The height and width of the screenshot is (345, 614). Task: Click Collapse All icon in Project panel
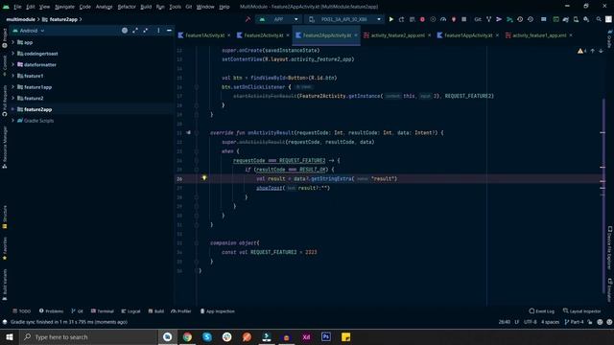(x=146, y=31)
